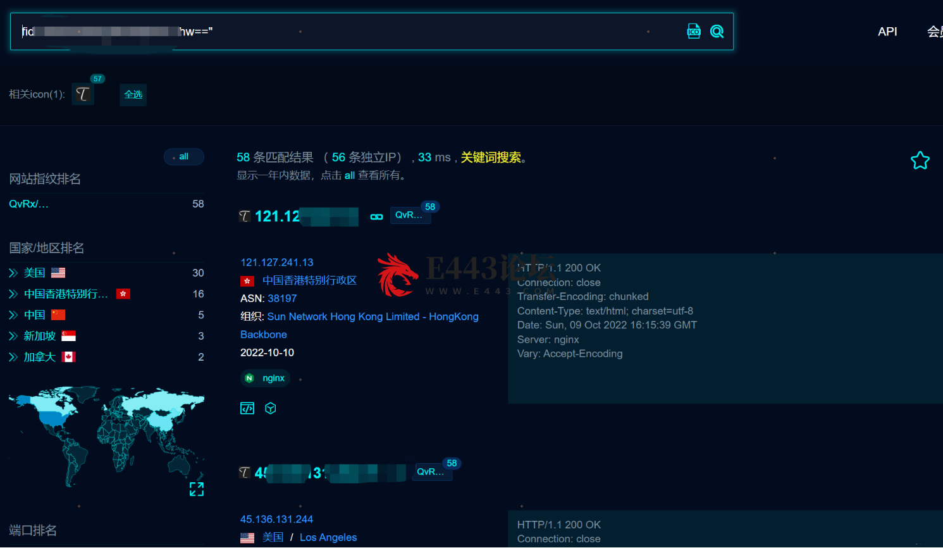The image size is (943, 548).
Task: Open the API menu item
Action: click(887, 31)
